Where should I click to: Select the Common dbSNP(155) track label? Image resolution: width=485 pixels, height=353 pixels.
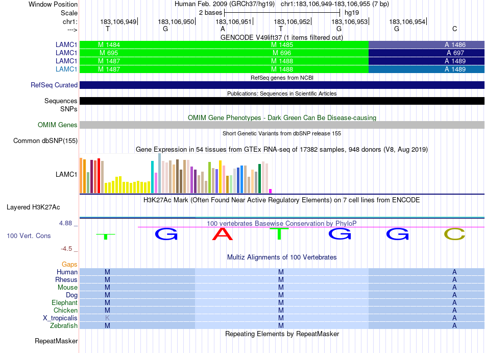coord(45,141)
